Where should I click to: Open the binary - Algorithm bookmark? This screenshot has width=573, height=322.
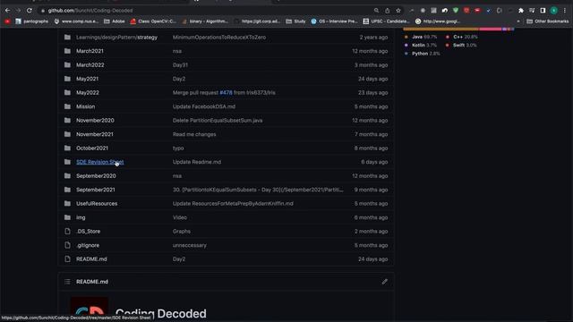(205, 21)
